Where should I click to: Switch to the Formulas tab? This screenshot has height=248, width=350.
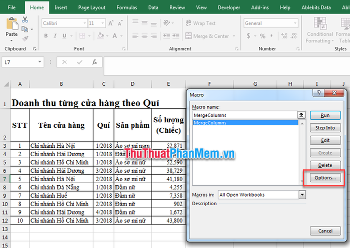(x=127, y=7)
